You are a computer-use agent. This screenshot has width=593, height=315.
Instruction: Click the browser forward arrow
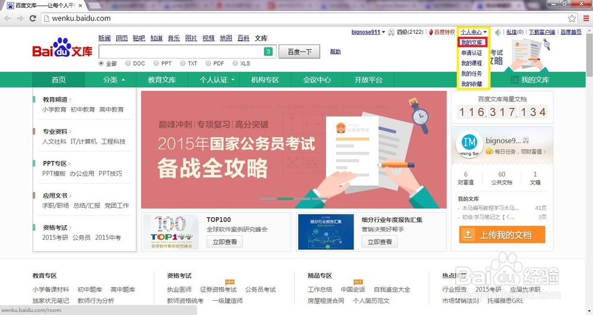pyautogui.click(x=20, y=18)
